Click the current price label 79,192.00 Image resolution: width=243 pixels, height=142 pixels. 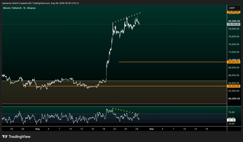(234, 24)
